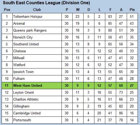Click the Pos column header
Image resolution: width=140 pixels, height=125 pixels.
[x=7, y=10]
